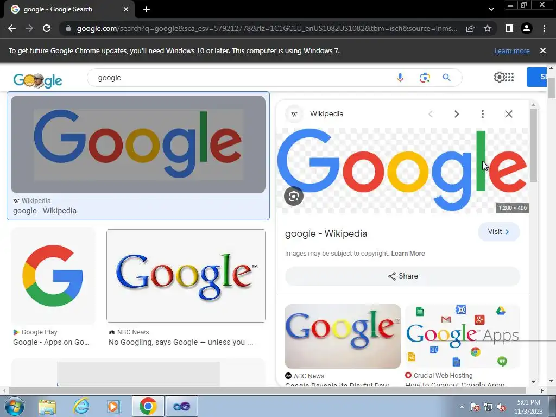556x417 pixels.
Task: Click the preview panel scroll-down arrow
Action: 533,382
